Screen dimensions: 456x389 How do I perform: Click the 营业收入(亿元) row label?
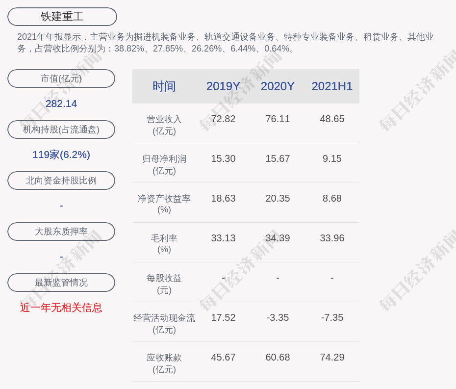pyautogui.click(x=164, y=125)
